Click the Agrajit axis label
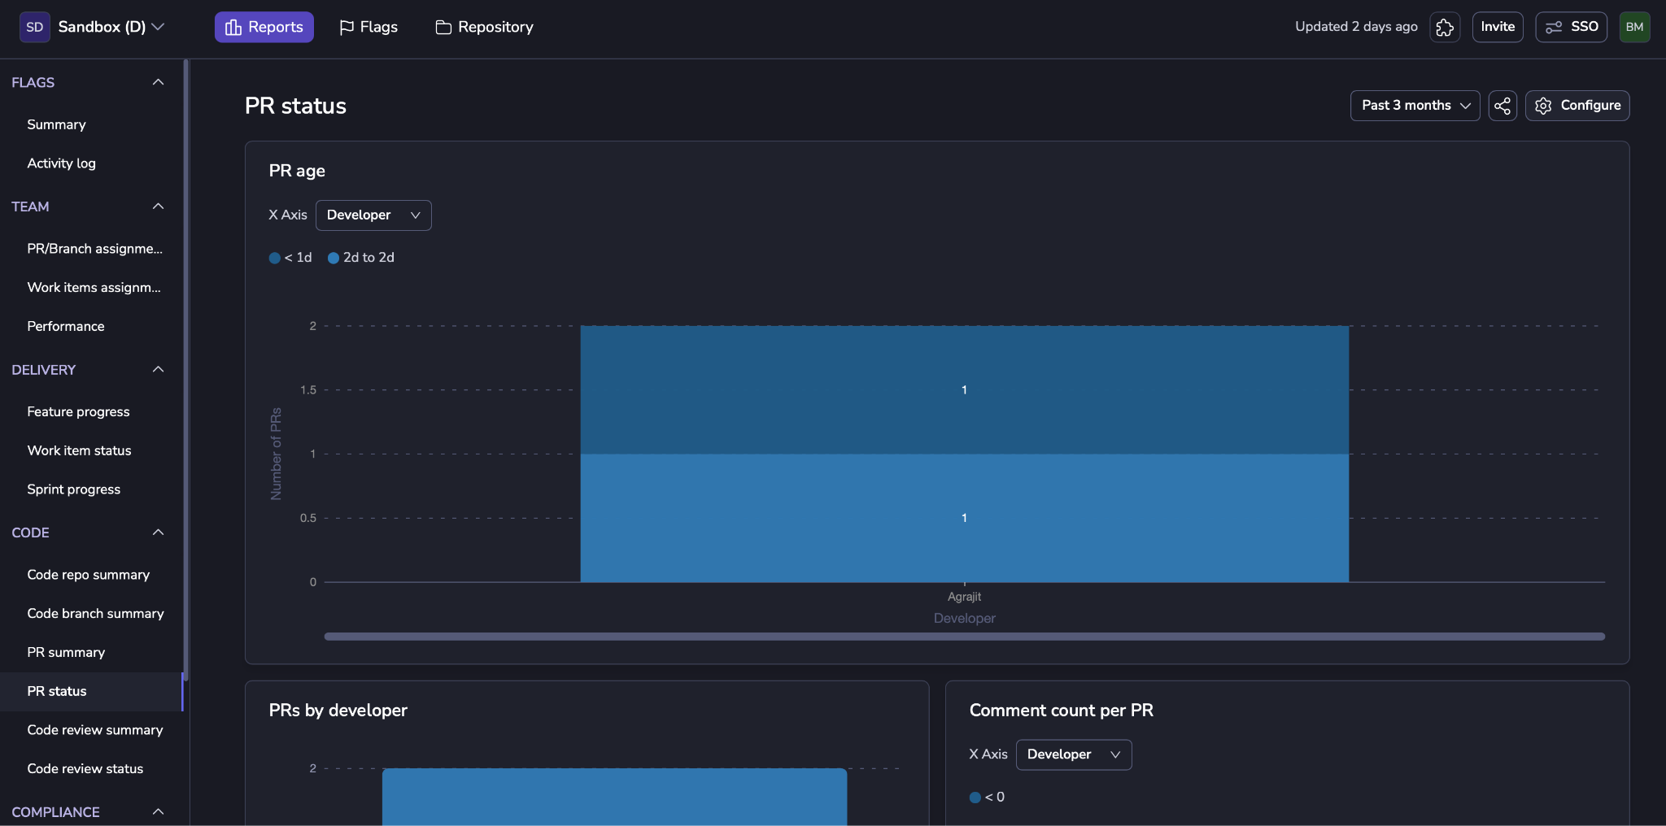 964,597
